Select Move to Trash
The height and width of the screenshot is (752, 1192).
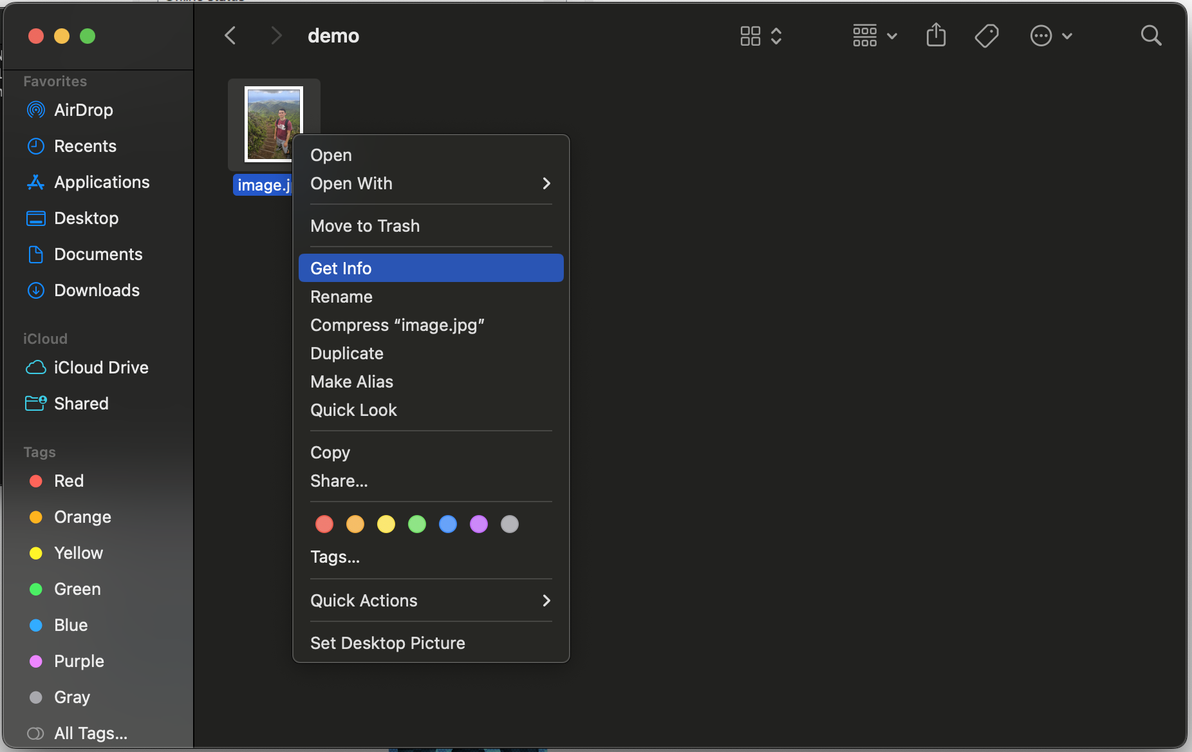pyautogui.click(x=365, y=226)
